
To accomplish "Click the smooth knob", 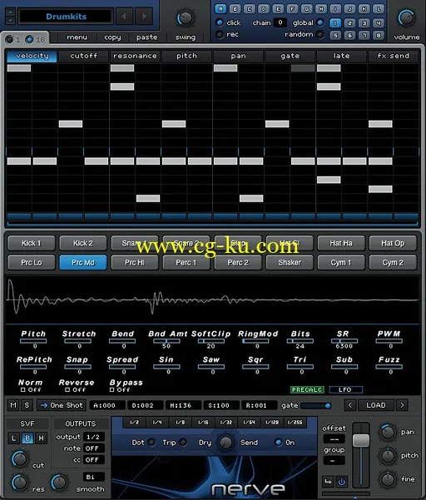I will point(59,483).
